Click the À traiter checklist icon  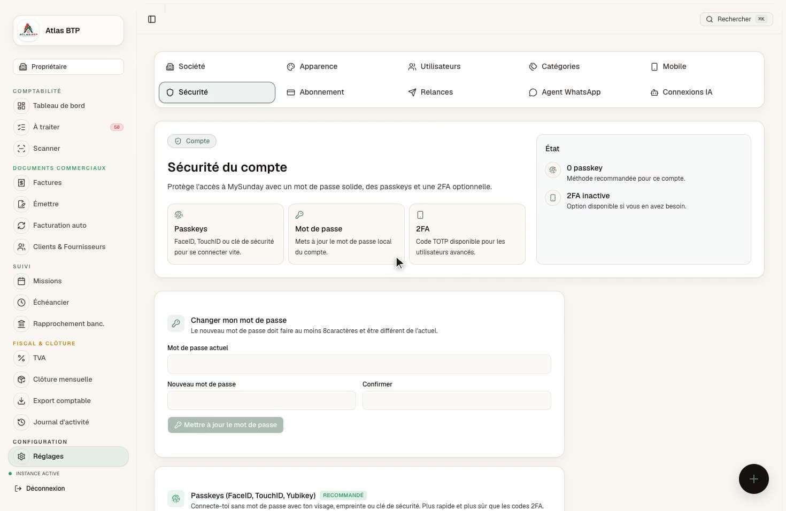pos(21,127)
